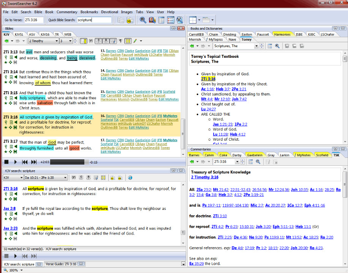Stop audio playback in the Bibles panel
This screenshot has height=273, width=348.
pyautogui.click(x=6, y=162)
